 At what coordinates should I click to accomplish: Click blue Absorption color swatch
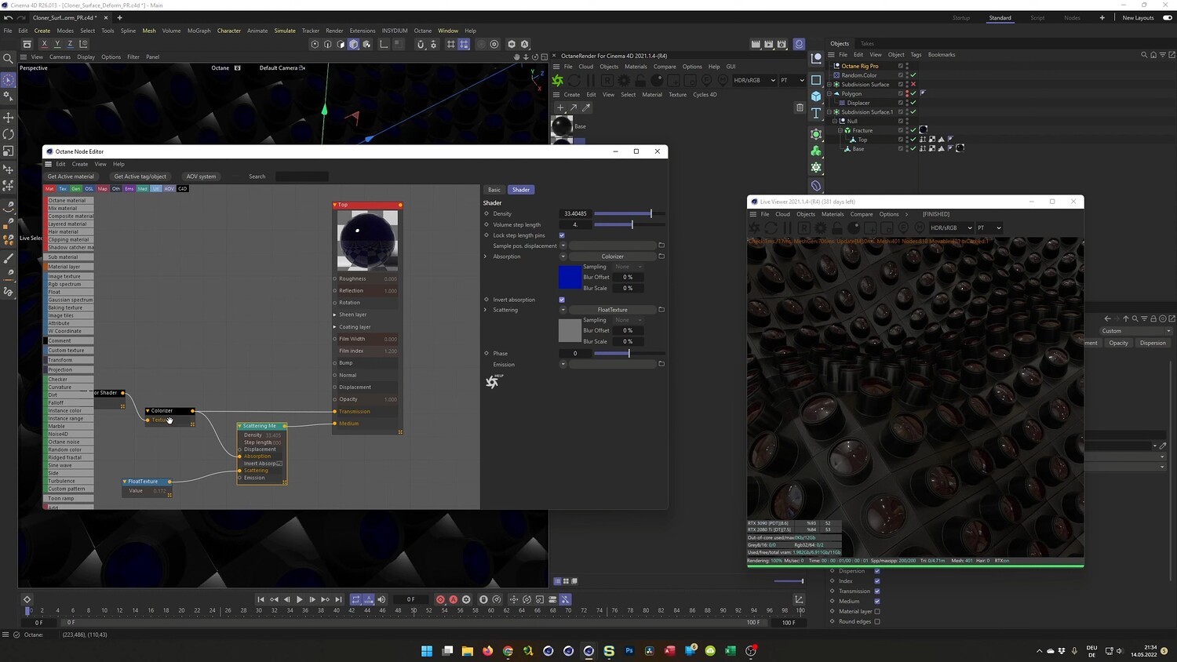click(x=570, y=277)
